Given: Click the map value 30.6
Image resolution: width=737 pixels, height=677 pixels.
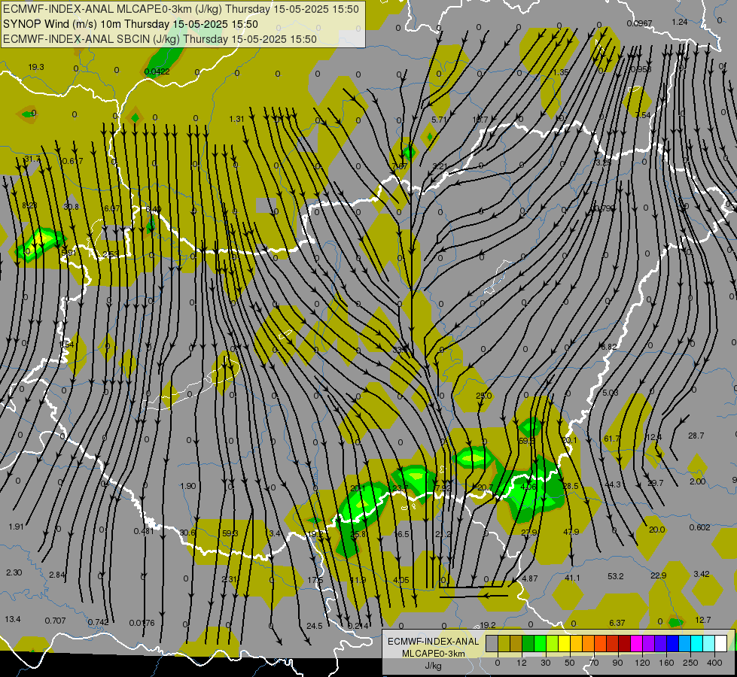Looking at the screenshot, I should (187, 533).
